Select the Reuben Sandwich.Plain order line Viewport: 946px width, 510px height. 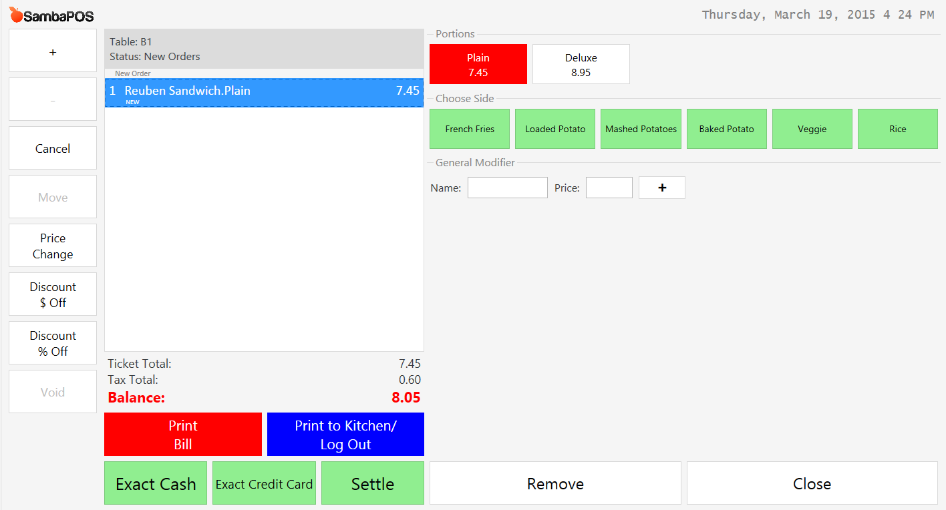point(264,93)
